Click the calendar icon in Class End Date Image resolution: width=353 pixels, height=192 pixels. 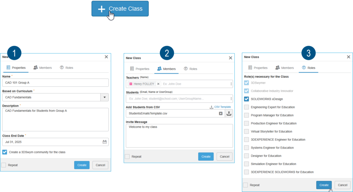[104, 142]
